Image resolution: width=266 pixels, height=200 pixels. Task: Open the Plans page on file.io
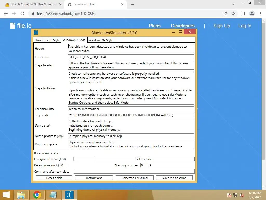[155, 26]
